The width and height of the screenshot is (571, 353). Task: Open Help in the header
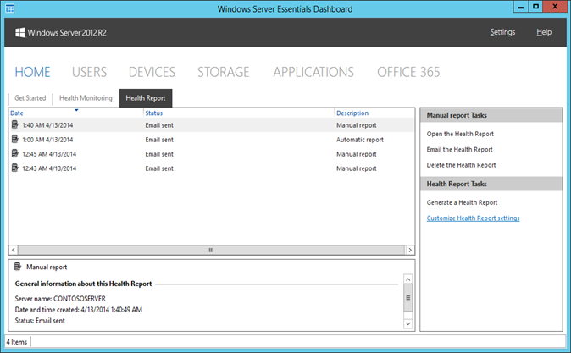click(x=544, y=32)
